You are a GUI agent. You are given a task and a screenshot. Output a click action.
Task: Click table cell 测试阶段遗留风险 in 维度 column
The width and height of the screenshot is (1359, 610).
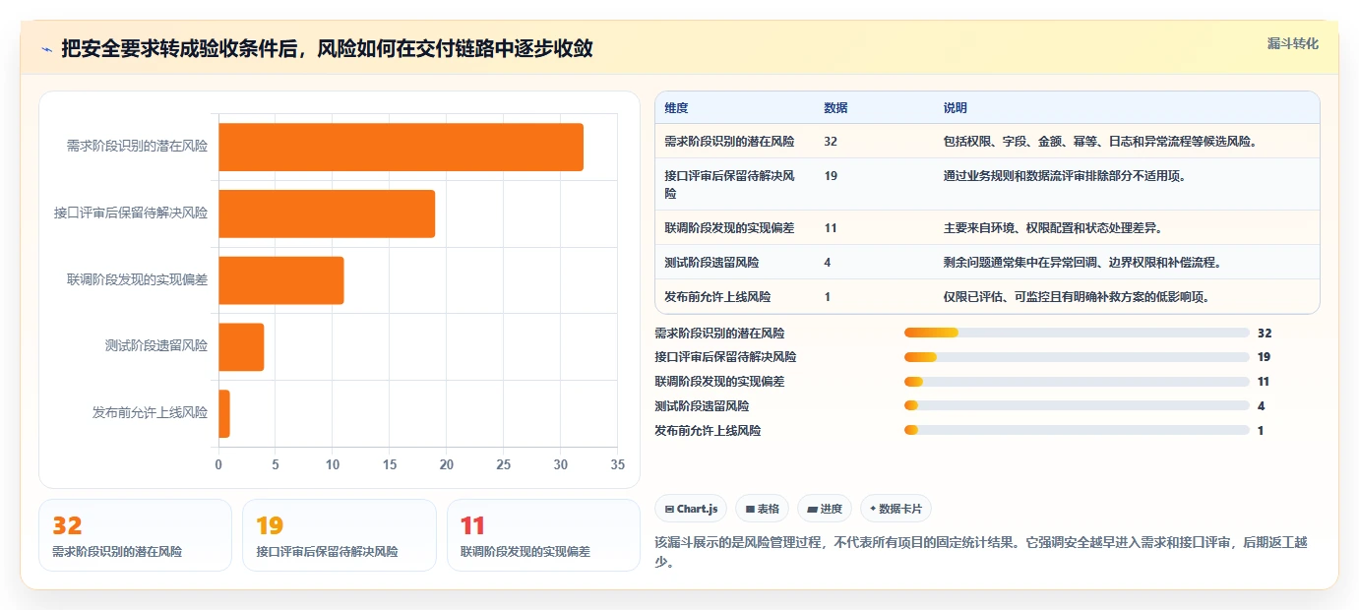coord(711,262)
